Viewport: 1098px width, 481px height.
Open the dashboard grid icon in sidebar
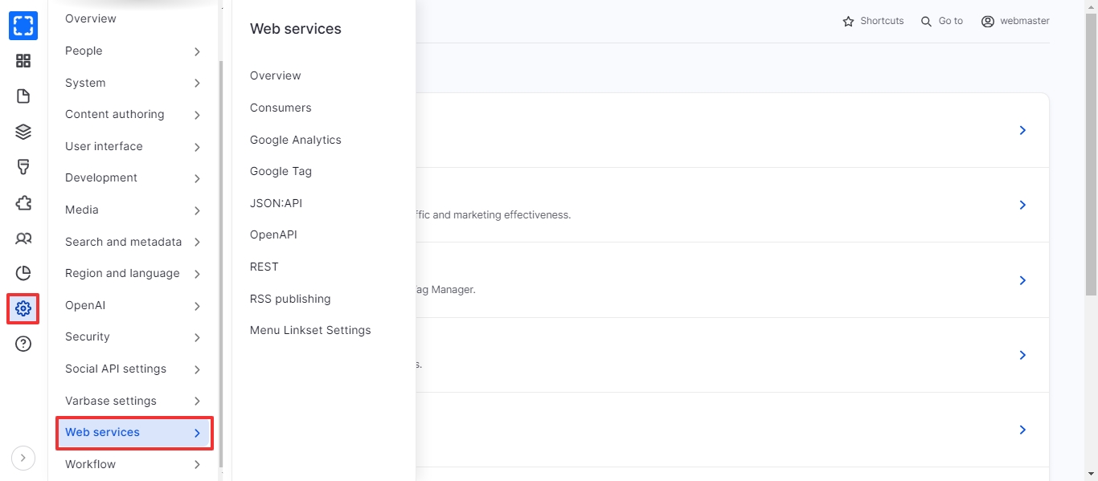coord(23,61)
